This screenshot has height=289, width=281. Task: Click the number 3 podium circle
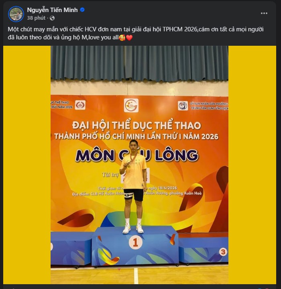click(223, 252)
